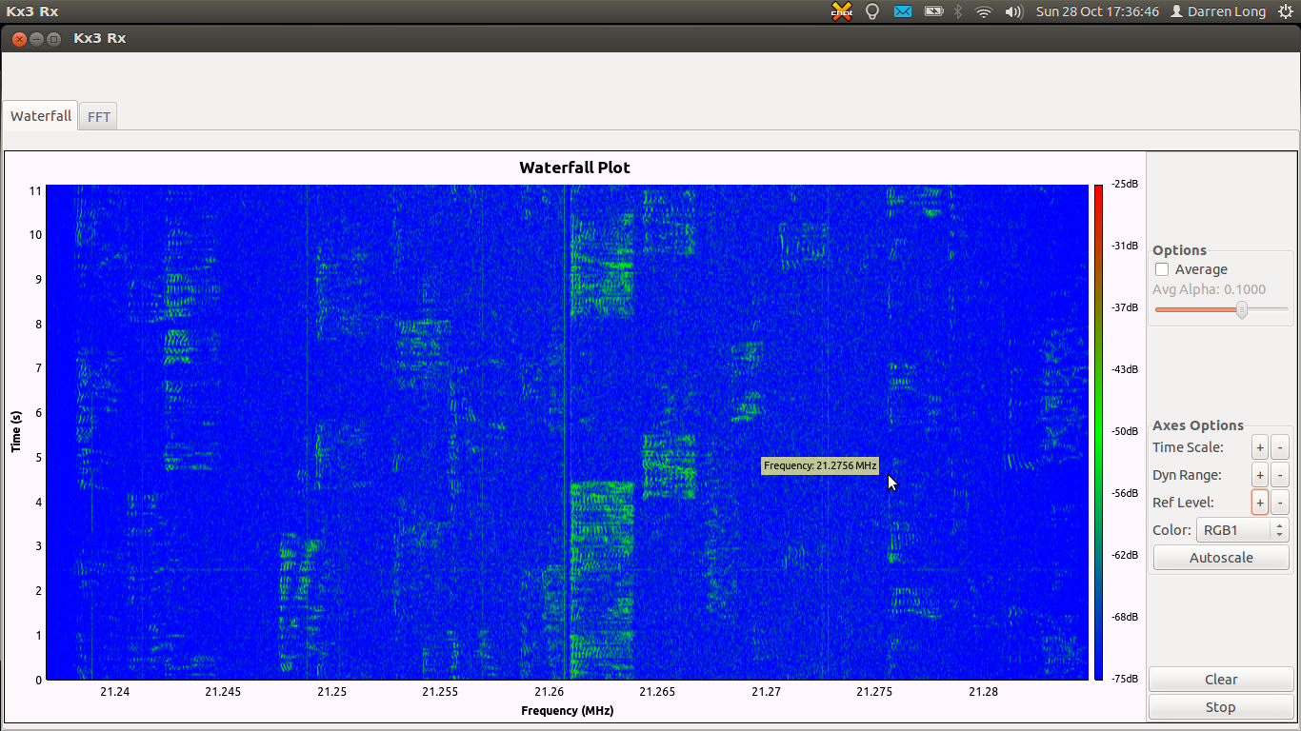Click the Avg Alpha slider handle

tap(1240, 309)
